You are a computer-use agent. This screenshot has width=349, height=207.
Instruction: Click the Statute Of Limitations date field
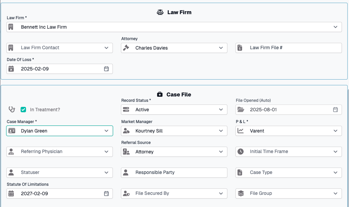point(59,193)
